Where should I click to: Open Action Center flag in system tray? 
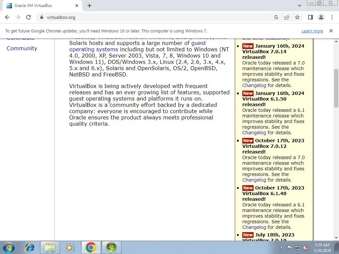(289, 248)
